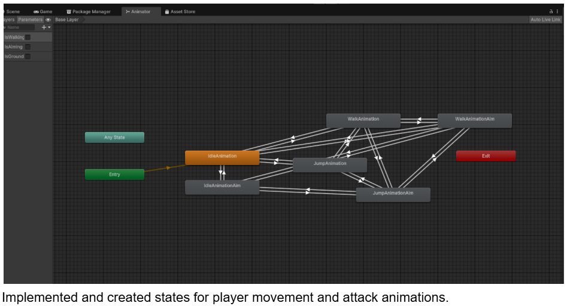Image resolution: width=570 pixels, height=306 pixels.
Task: Select the IdleAnimationAim state node
Action: pos(222,187)
